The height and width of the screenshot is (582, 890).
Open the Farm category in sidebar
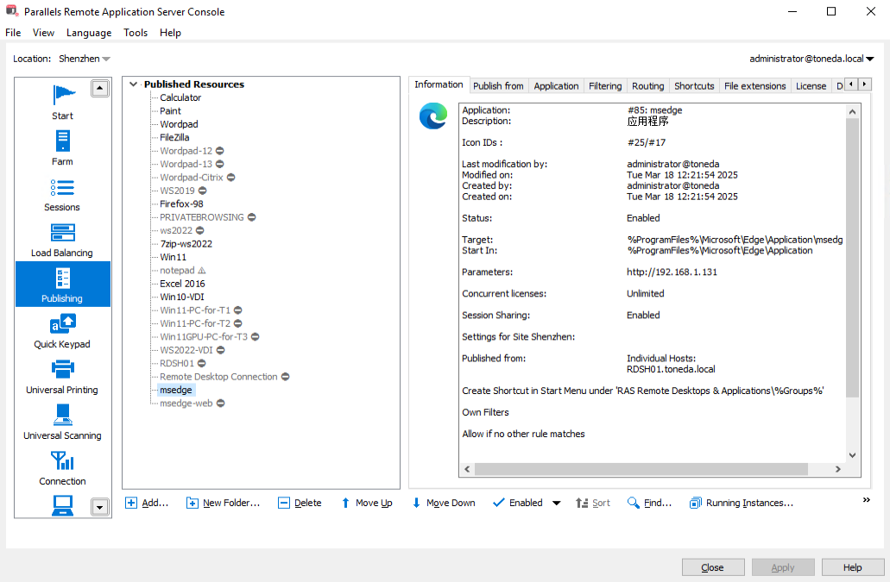62,147
